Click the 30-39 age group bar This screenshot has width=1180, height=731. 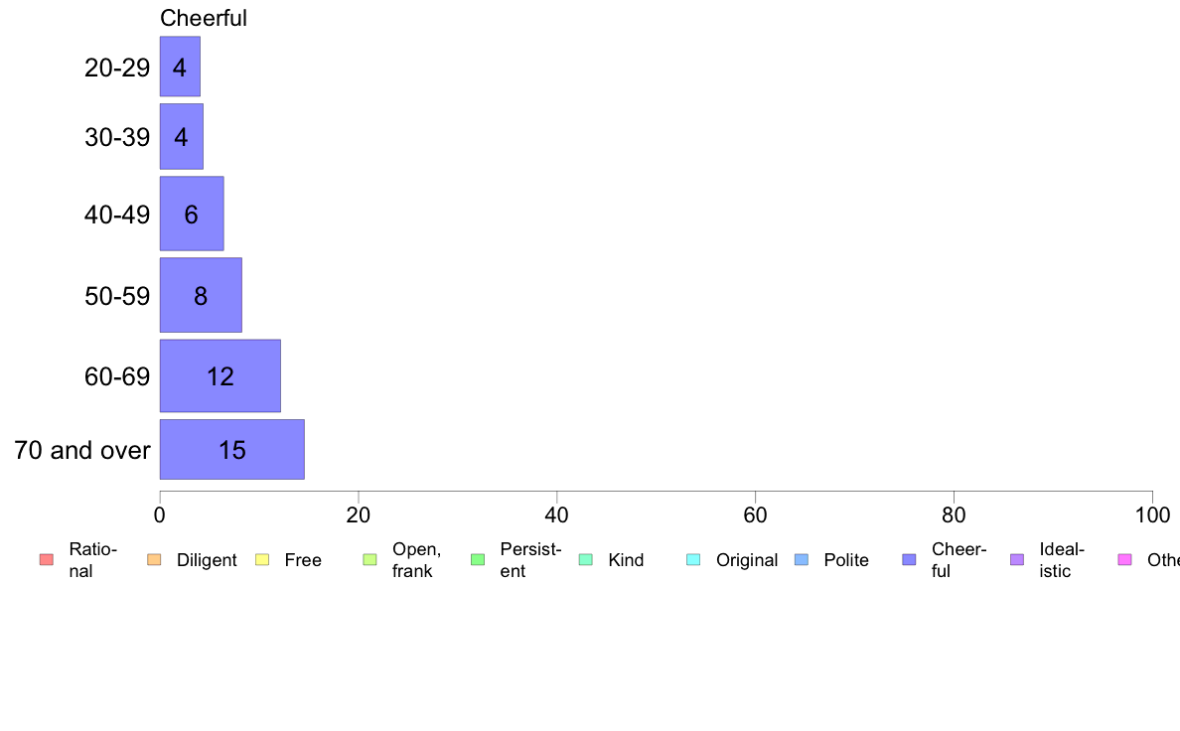tap(182, 136)
